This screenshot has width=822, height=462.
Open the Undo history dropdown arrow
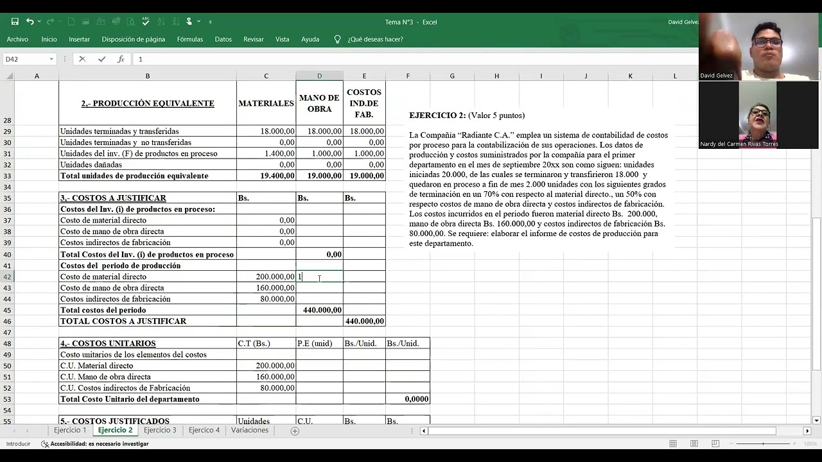tap(39, 22)
